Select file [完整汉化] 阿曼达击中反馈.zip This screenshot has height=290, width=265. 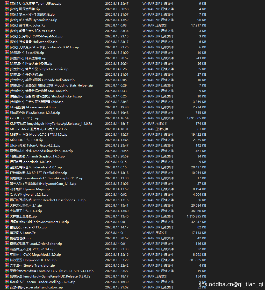(31, 63)
